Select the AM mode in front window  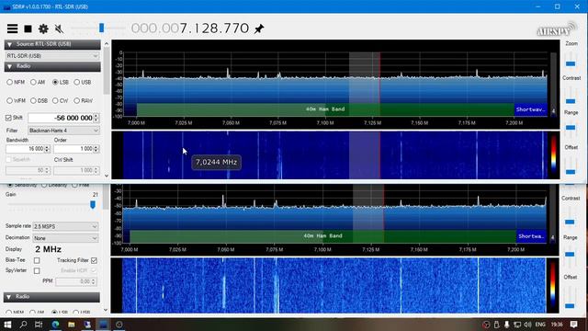pyautogui.click(x=38, y=82)
